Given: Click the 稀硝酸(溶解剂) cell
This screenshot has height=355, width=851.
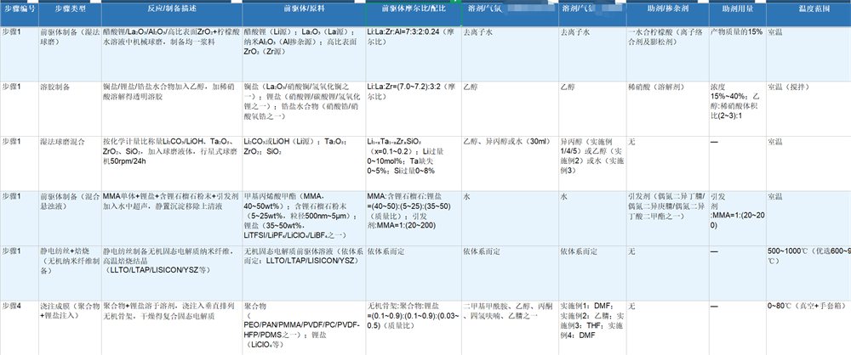Looking at the screenshot, I should (667, 109).
